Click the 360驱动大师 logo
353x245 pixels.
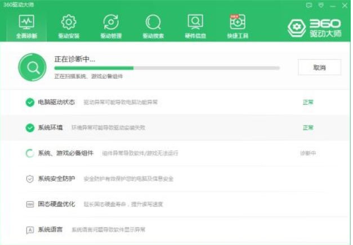(315, 28)
